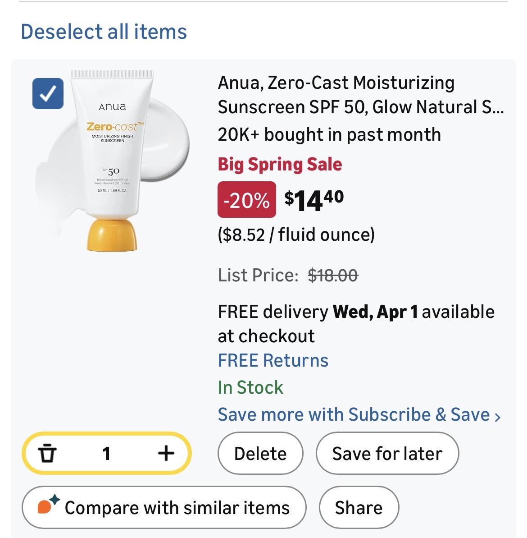Open the Anua Zero-Cast product title
The image size is (527, 538).
(x=360, y=95)
